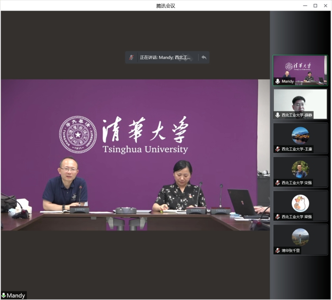Click the reply arrow icon in speaking bar
The height and width of the screenshot is (300, 332).
(204, 58)
